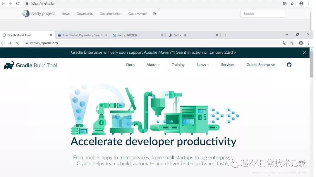
Task: Go back in the Gradle window
Action: coord(3,43)
